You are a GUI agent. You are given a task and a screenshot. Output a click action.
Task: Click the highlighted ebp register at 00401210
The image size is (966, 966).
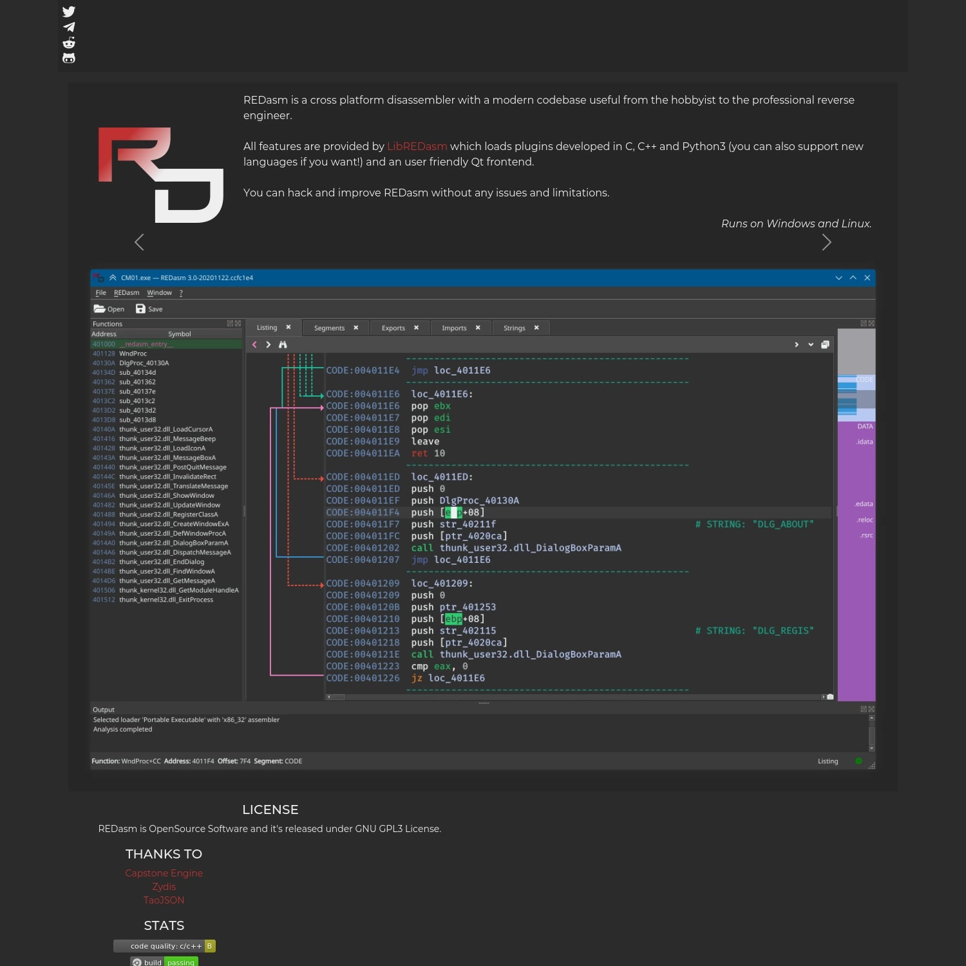(453, 619)
